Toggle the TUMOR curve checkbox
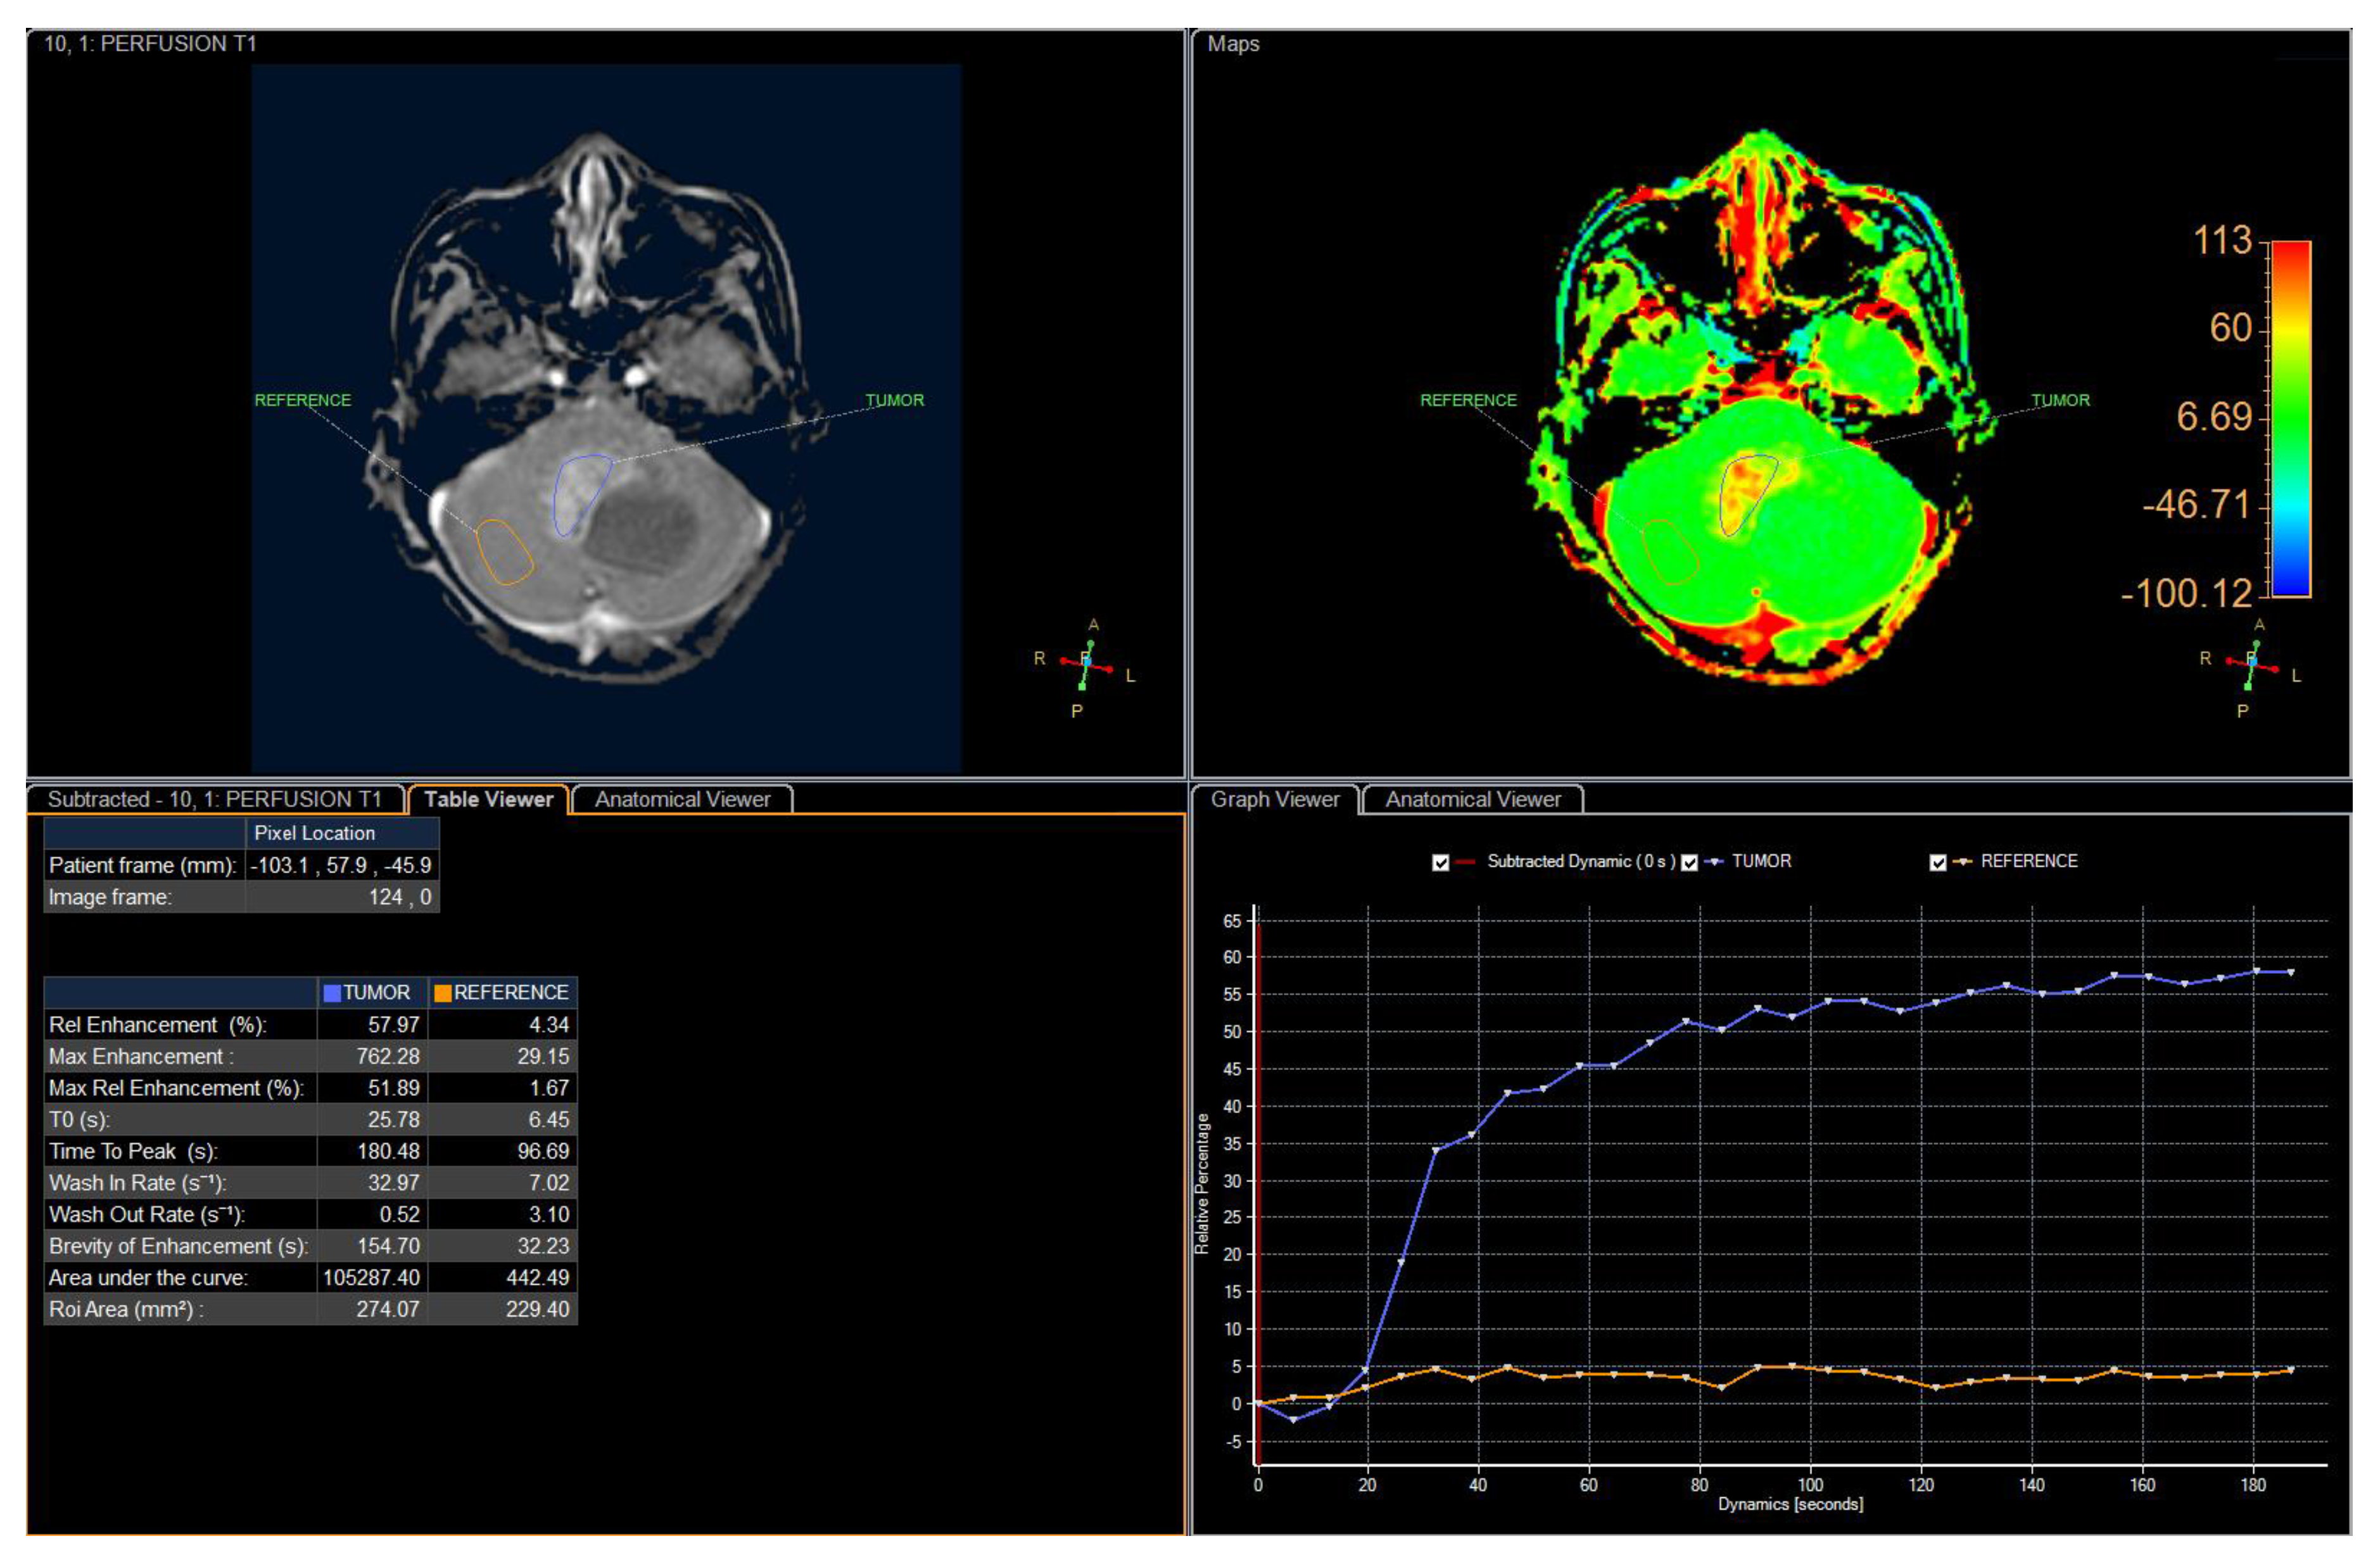 1689,862
